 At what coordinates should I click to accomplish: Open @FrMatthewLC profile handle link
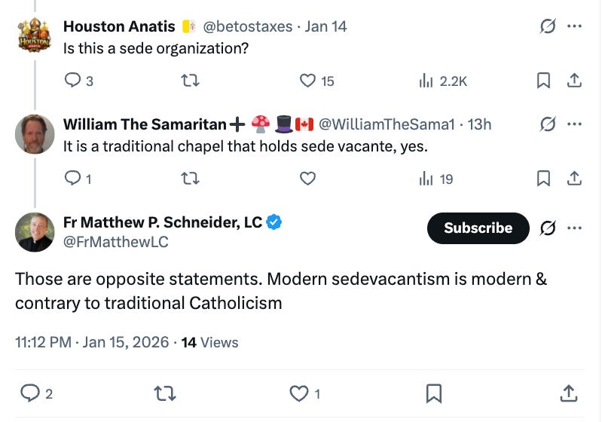[115, 242]
